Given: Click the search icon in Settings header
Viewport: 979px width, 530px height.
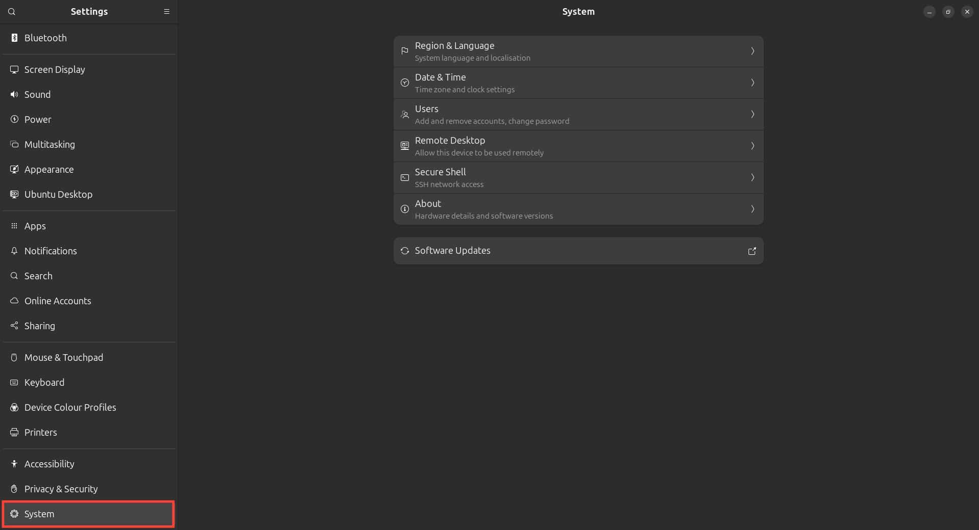Looking at the screenshot, I should point(12,12).
